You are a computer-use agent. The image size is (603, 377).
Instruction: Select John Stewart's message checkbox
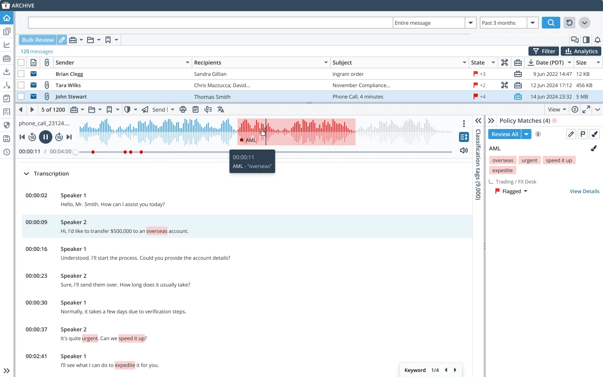[21, 97]
